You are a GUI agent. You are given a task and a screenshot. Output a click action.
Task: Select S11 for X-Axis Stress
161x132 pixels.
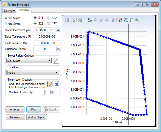(35, 18)
